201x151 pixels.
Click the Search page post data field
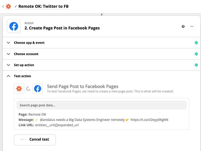point(102,105)
